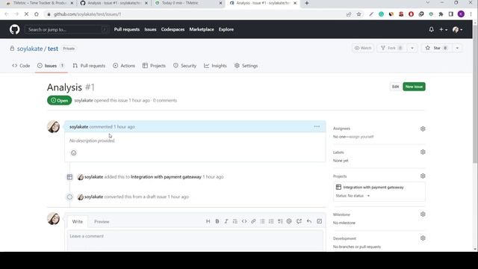Image resolution: width=478 pixels, height=269 pixels.
Task: Insert code with the code icon
Action: [x=244, y=221]
